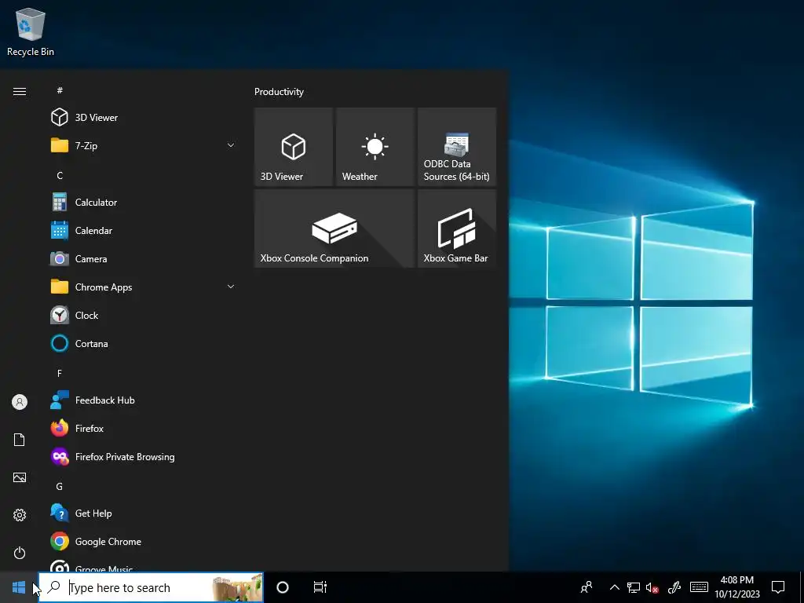Viewport: 804px width, 603px height.
Task: Open the Documents shortcut in Start sidebar
Action: click(x=20, y=440)
